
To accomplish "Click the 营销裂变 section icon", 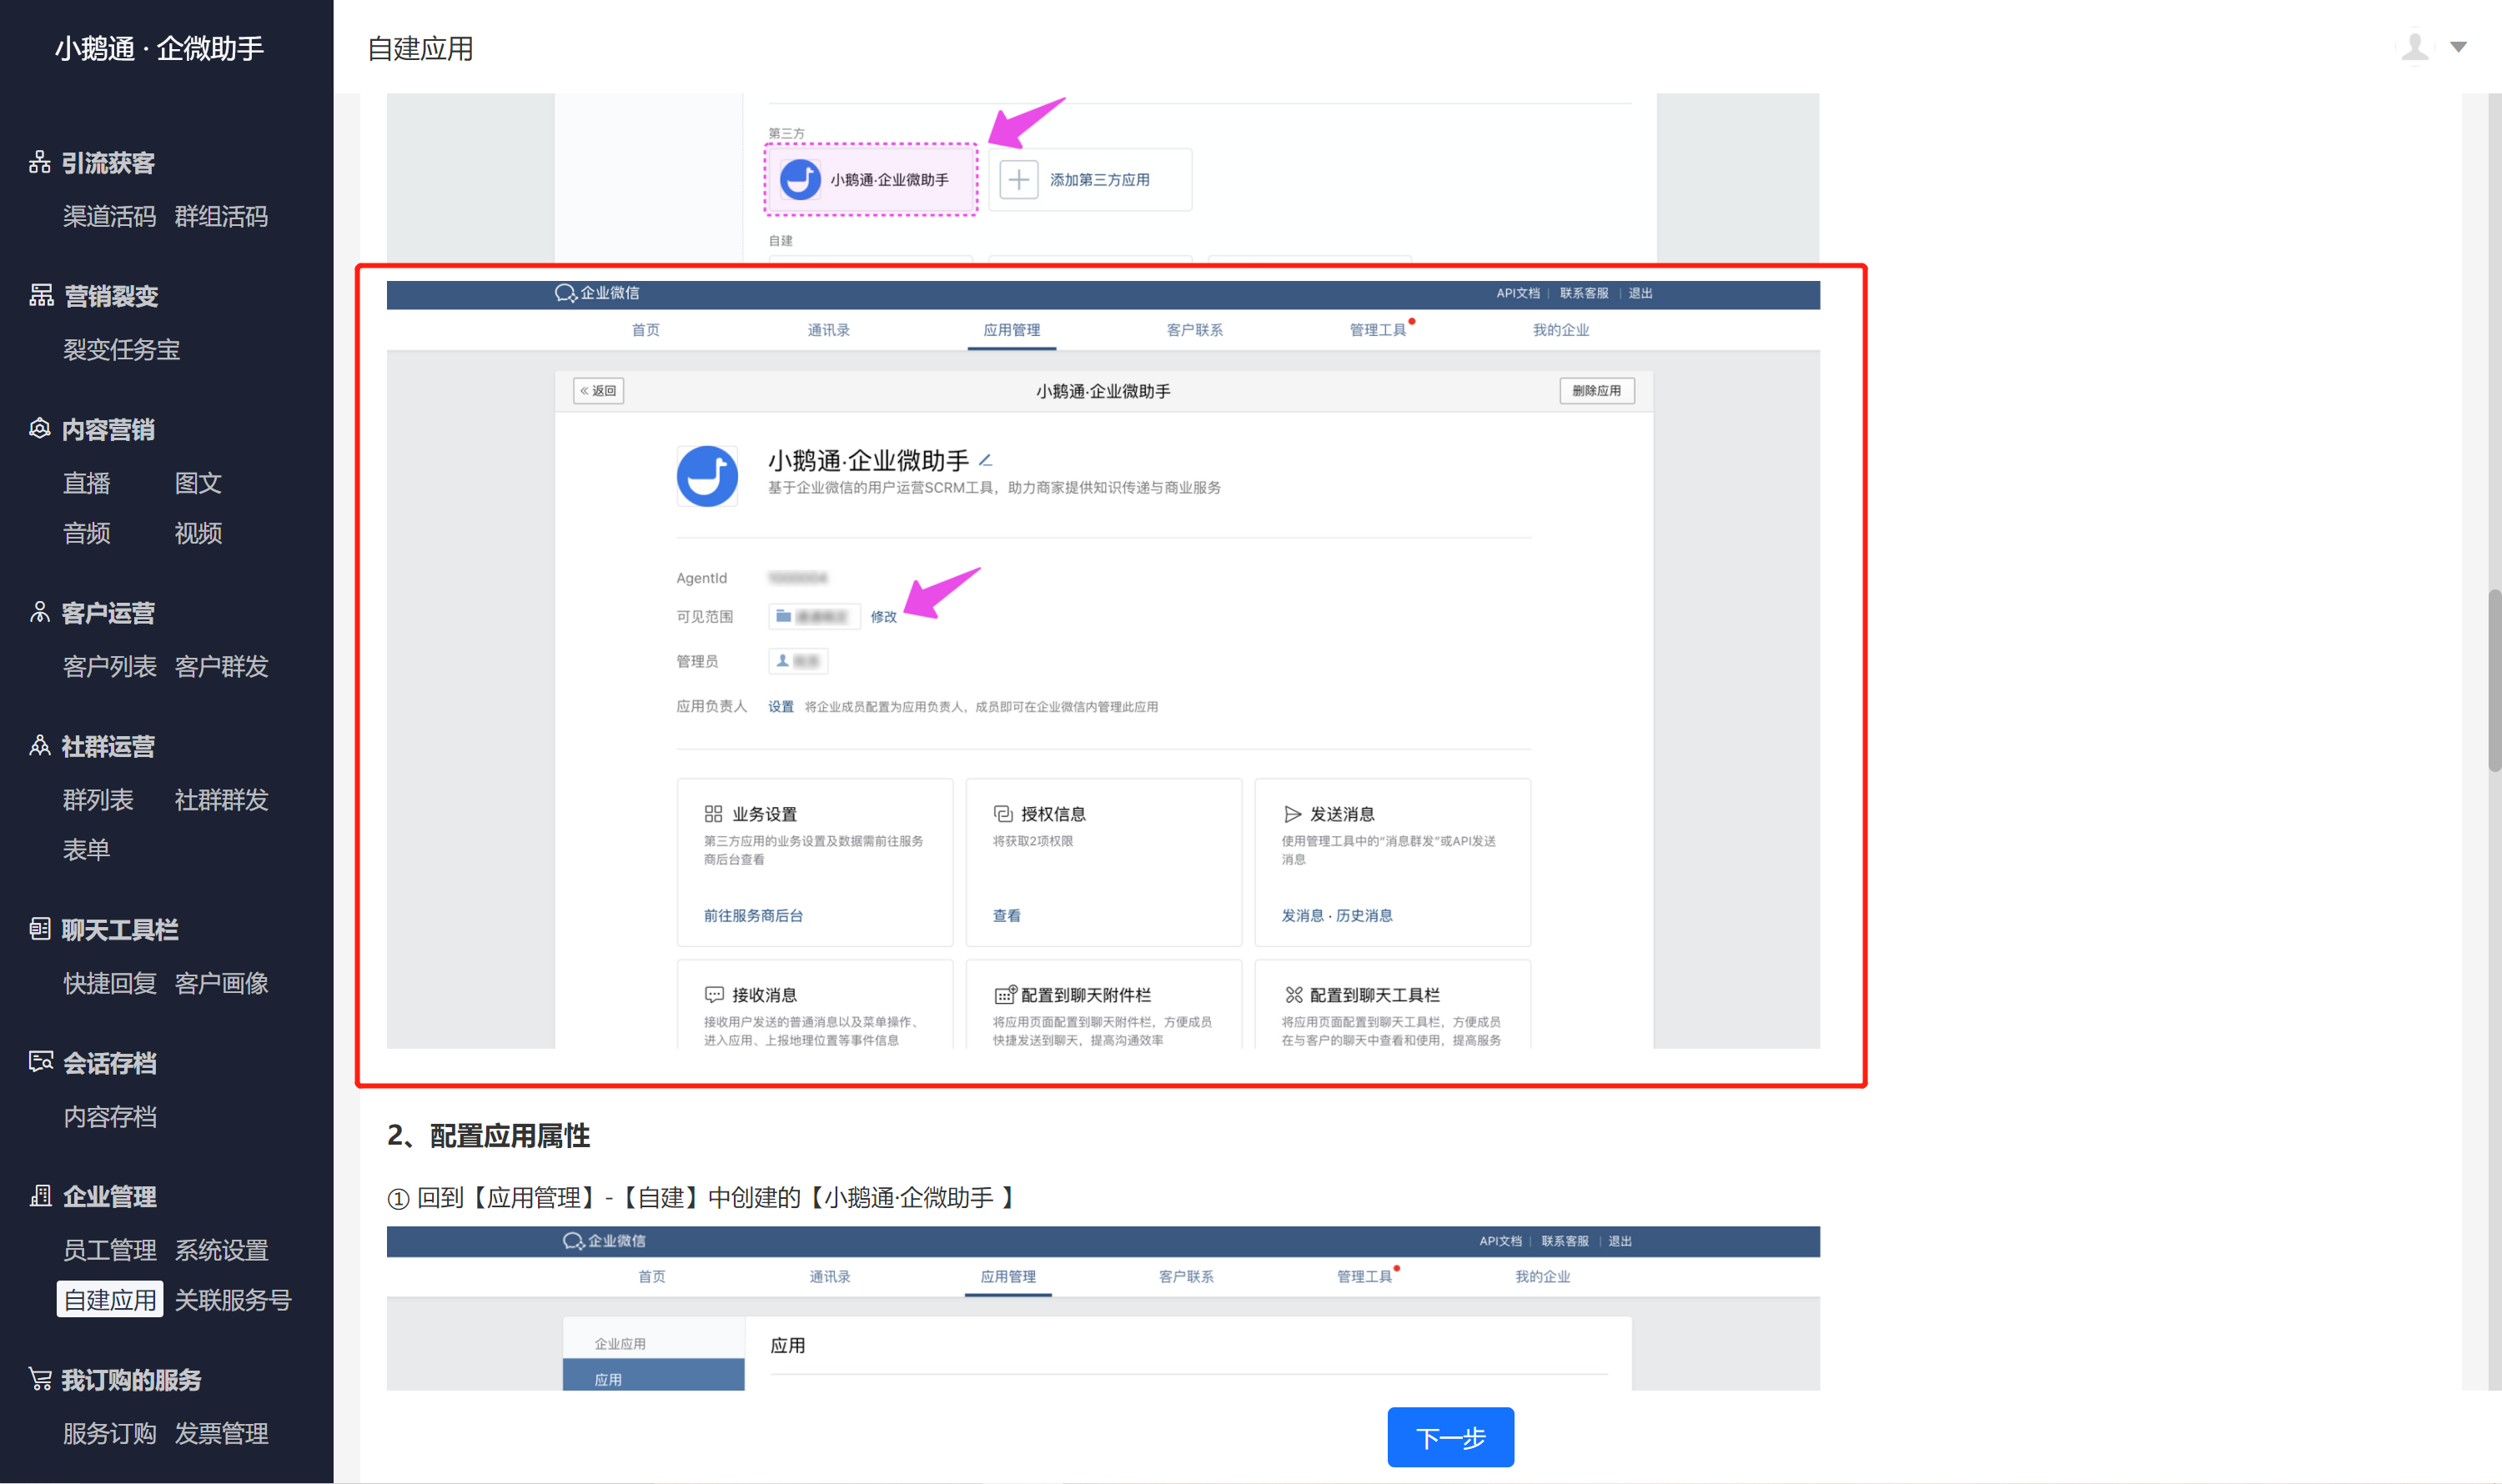I will click(x=41, y=295).
